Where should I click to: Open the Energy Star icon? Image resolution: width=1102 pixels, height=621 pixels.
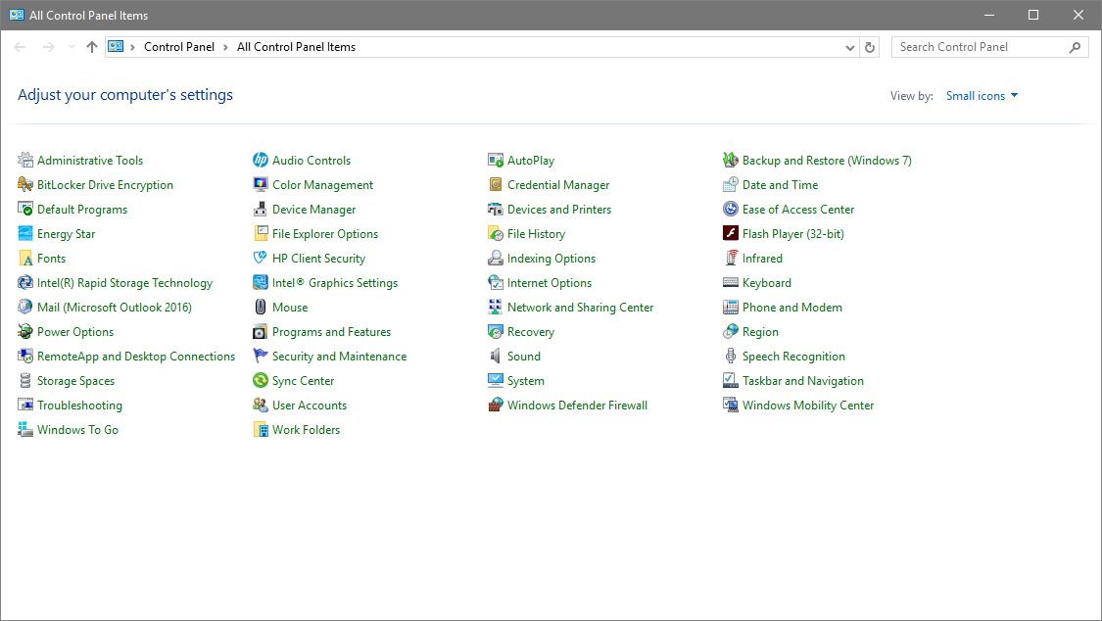click(x=25, y=234)
